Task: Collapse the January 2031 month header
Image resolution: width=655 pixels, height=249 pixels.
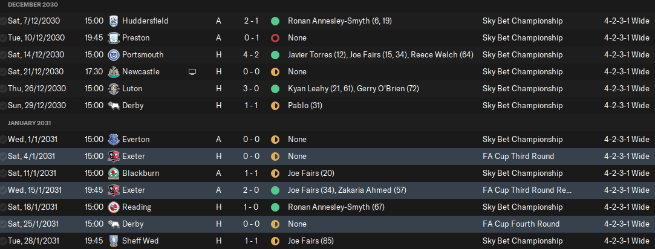Action: 29,123
